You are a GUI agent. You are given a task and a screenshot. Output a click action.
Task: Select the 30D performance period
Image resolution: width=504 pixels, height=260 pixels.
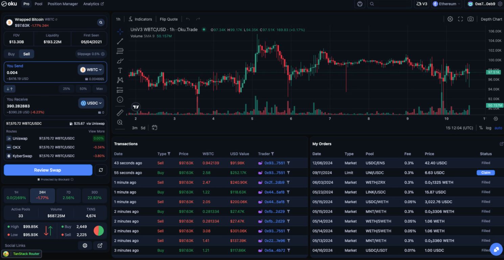(x=94, y=195)
